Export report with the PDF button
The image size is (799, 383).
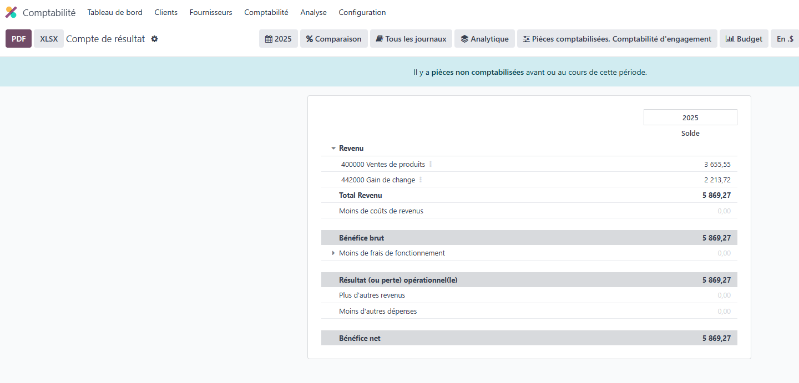[18, 39]
